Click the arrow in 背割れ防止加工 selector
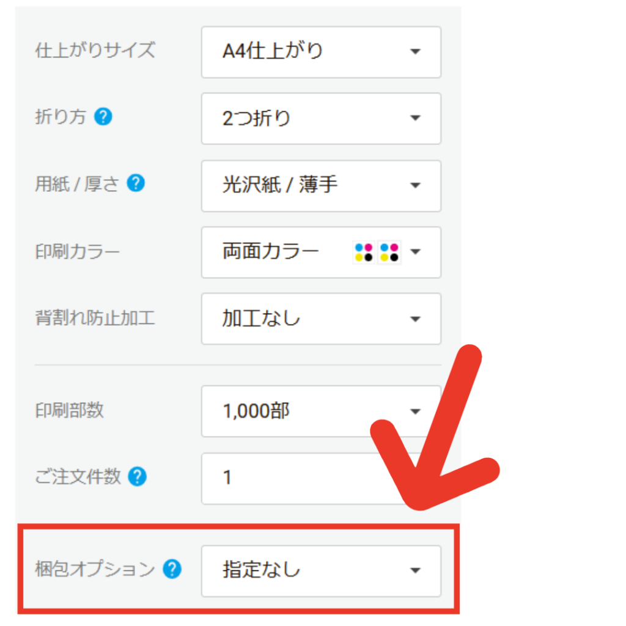 [415, 319]
